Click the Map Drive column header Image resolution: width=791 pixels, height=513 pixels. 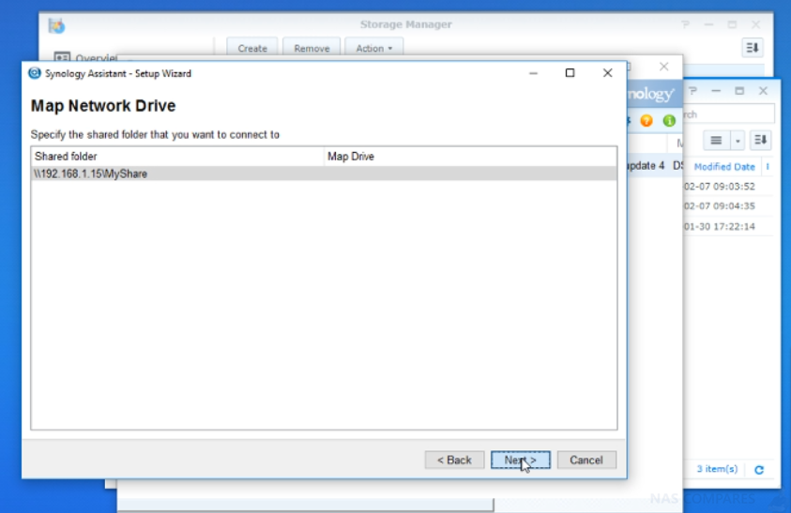(470, 157)
